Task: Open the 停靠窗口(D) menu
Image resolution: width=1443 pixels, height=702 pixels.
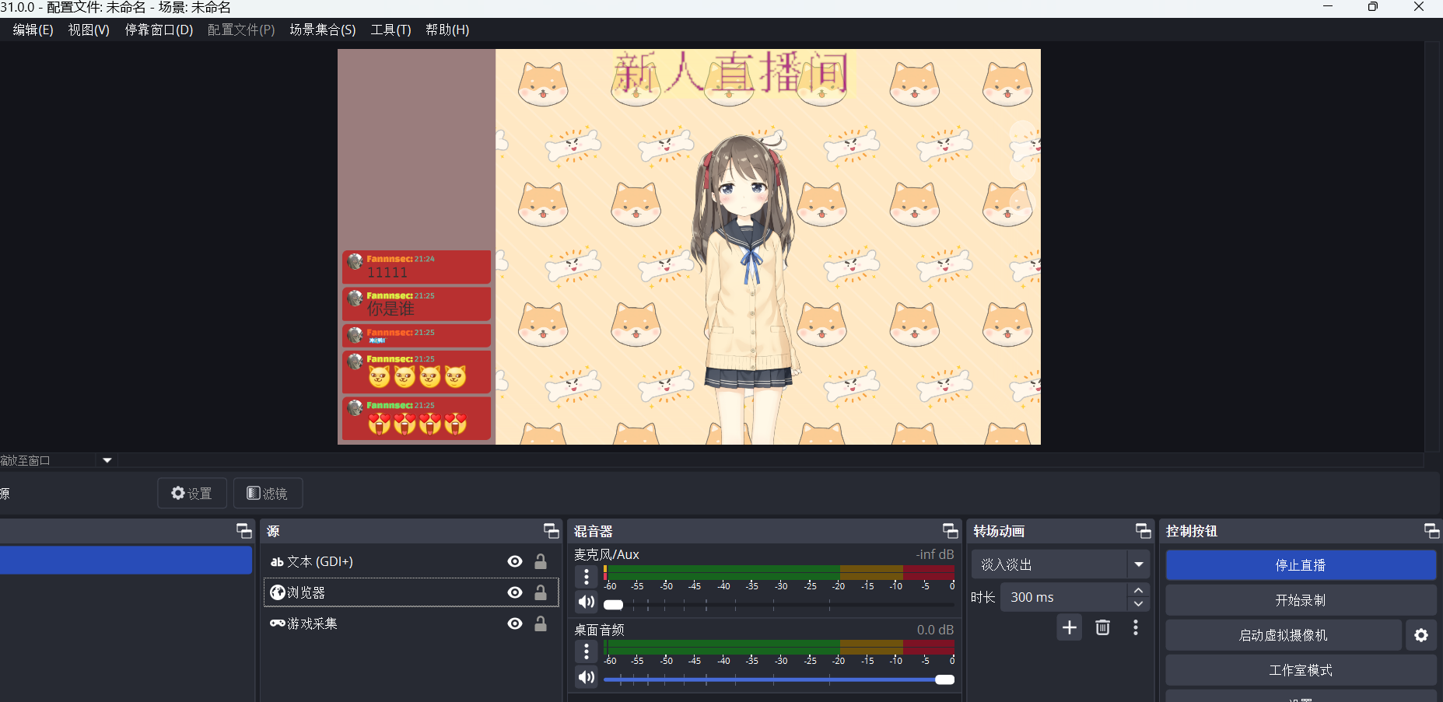Action: (x=159, y=30)
